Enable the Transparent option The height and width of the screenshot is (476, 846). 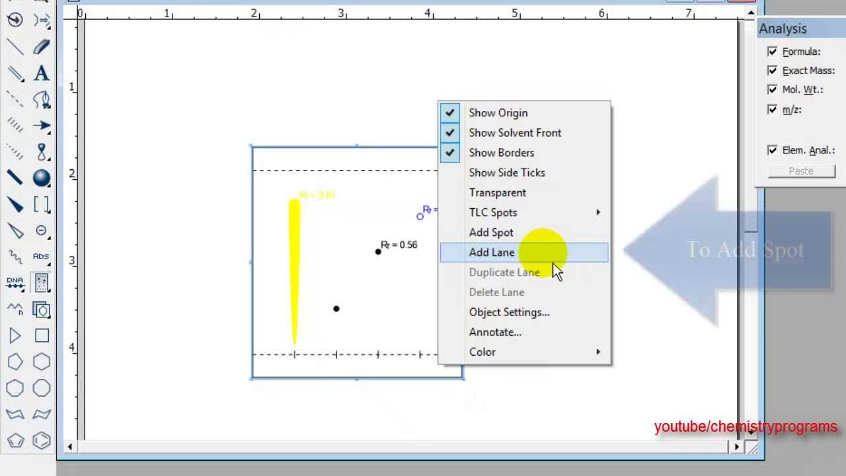pyautogui.click(x=524, y=192)
